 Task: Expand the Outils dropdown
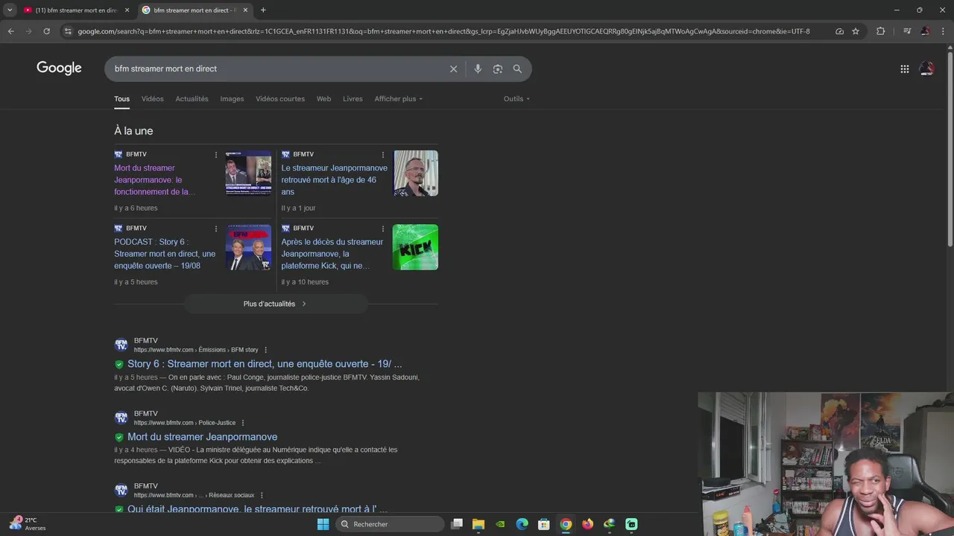pyautogui.click(x=517, y=99)
